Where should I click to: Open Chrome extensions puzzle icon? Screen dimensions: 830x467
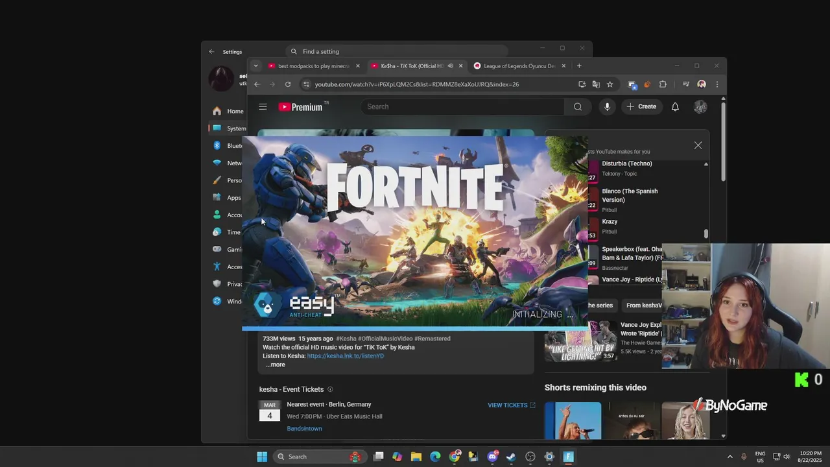coord(663,84)
